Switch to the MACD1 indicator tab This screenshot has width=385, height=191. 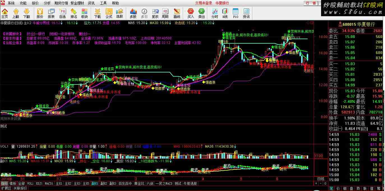tap(49, 184)
